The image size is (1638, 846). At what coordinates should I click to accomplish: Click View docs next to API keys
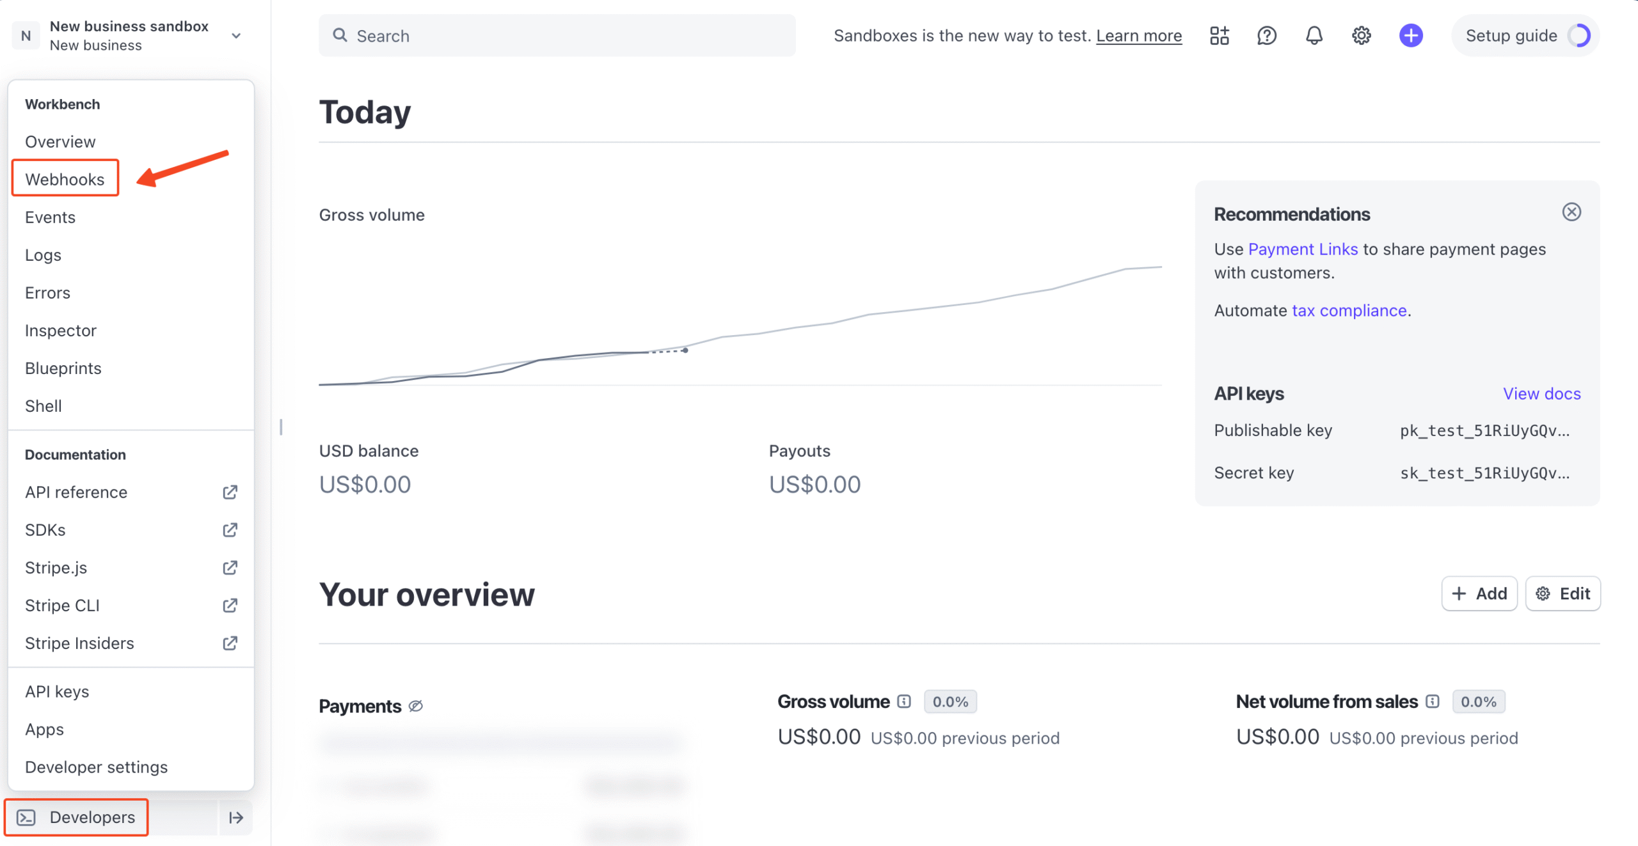[1541, 393]
